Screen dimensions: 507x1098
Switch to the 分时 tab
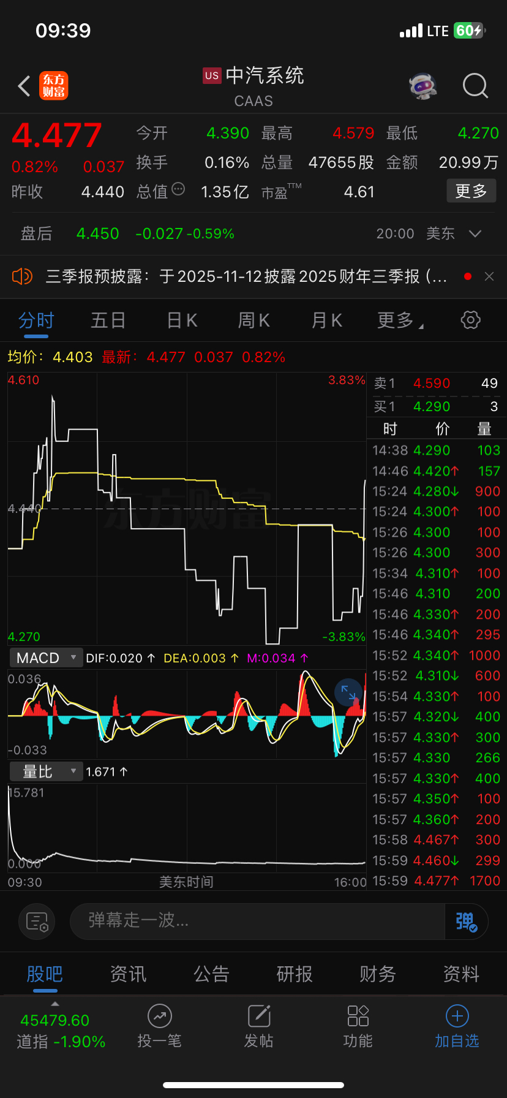(x=36, y=320)
